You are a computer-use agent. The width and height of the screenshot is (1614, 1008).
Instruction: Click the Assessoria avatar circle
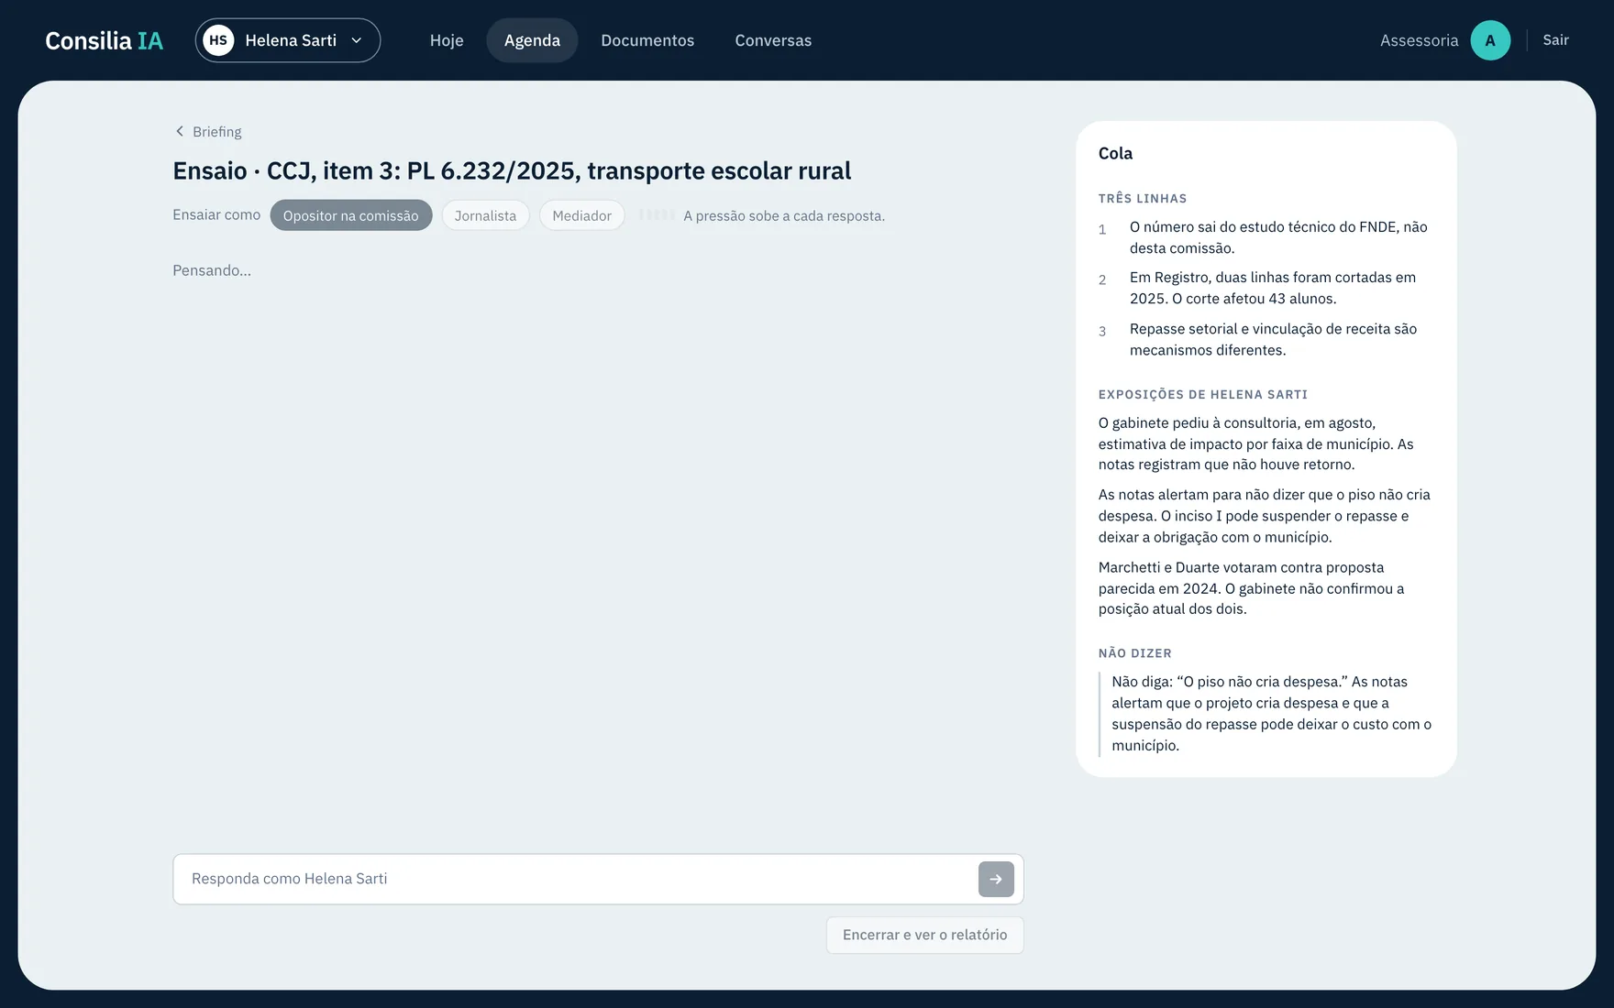[x=1490, y=40]
